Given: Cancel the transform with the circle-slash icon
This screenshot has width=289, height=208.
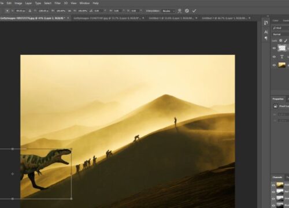Looking at the screenshot, I should pyautogui.click(x=187, y=11).
